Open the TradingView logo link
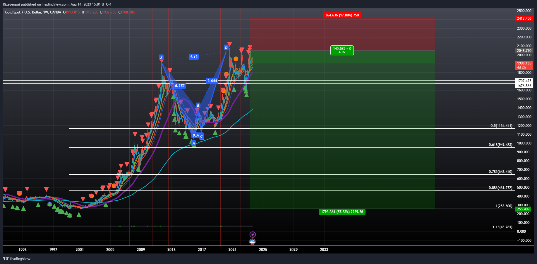The width and height of the screenshot is (537, 264). pyautogui.click(x=17, y=259)
